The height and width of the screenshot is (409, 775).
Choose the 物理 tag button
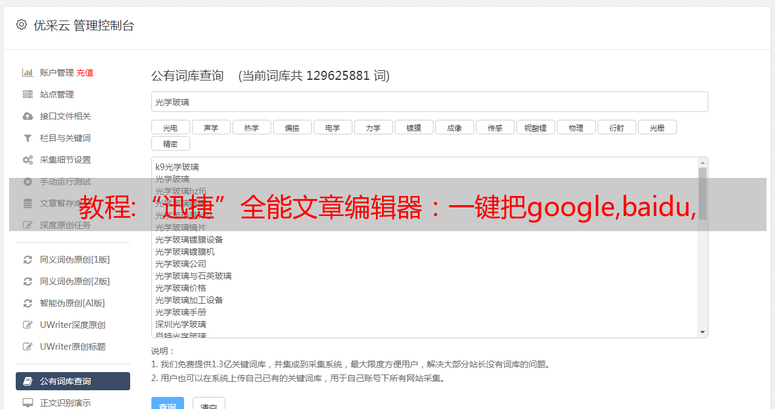pos(576,127)
